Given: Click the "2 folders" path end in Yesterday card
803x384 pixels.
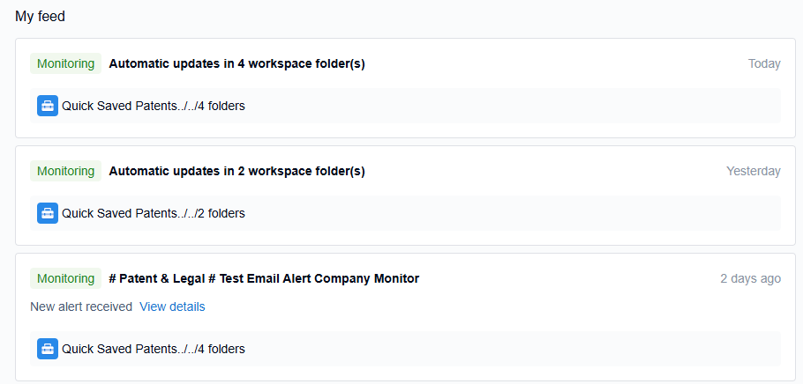Looking at the screenshot, I should (x=221, y=213).
